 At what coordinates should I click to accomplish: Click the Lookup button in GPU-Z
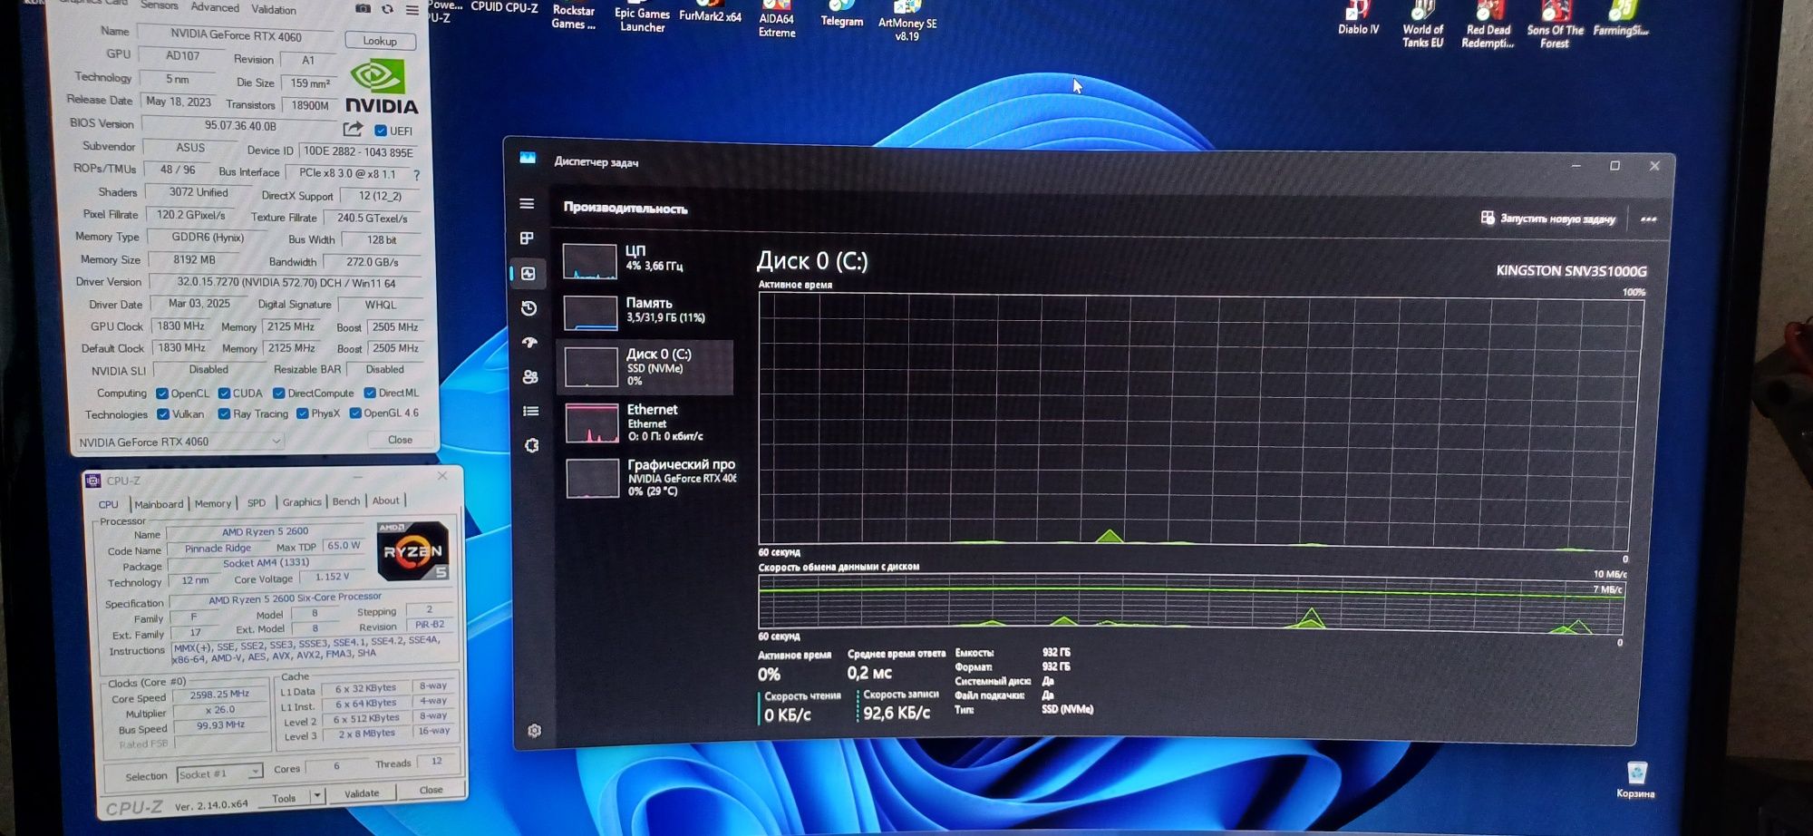click(380, 41)
